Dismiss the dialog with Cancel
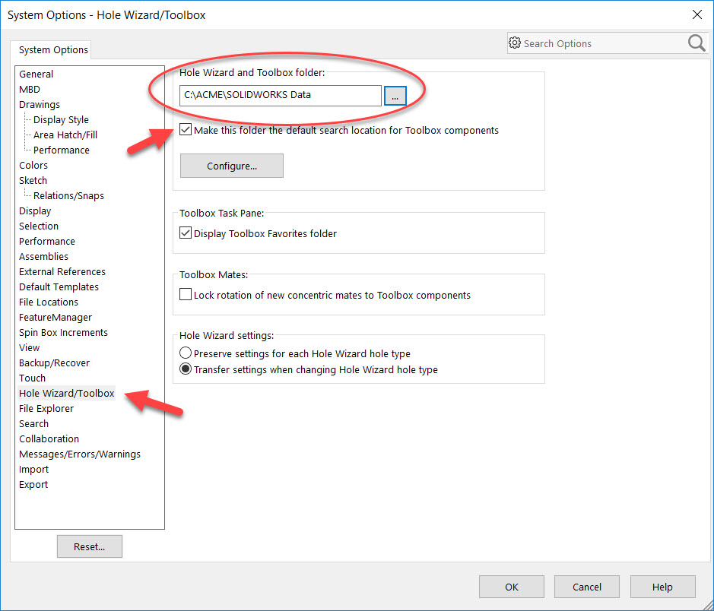 pos(586,586)
